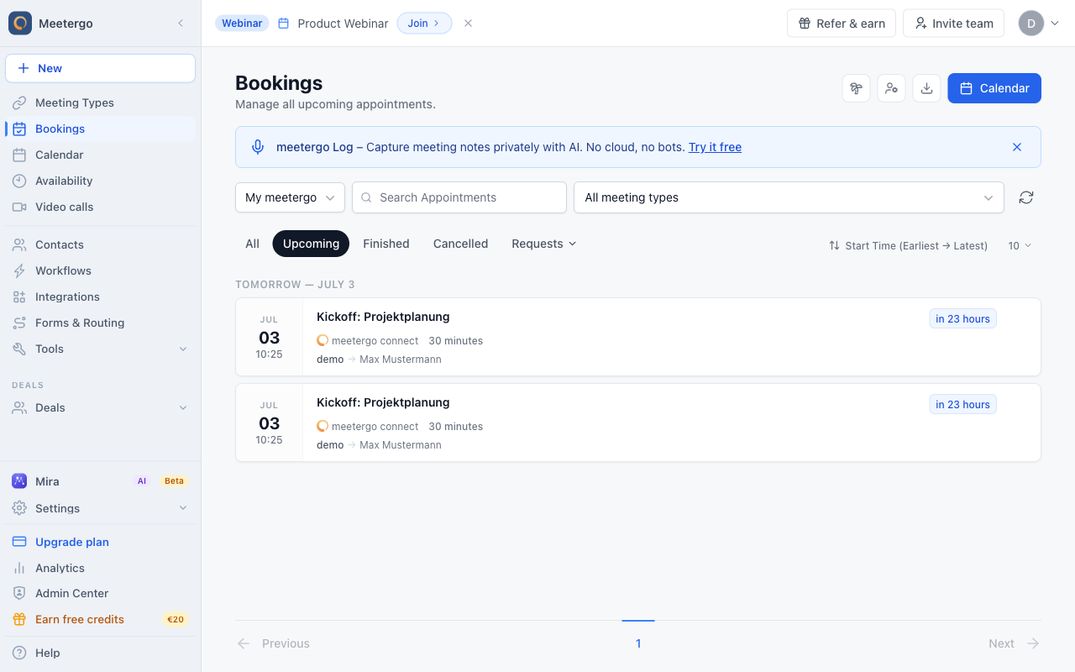Click the New button
1075x672 pixels.
(x=101, y=68)
